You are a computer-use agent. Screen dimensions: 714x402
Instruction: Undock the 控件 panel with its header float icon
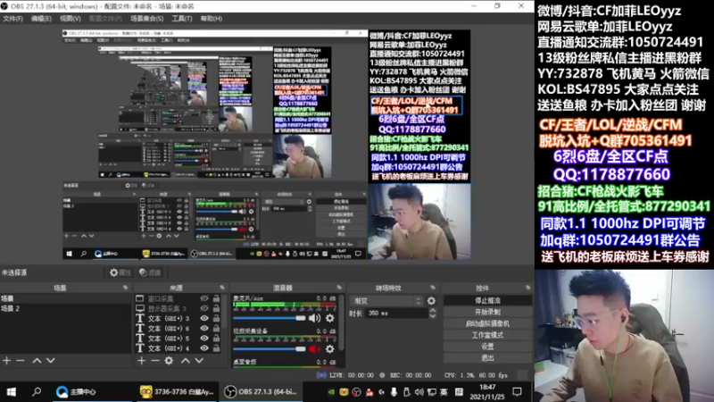point(527,288)
